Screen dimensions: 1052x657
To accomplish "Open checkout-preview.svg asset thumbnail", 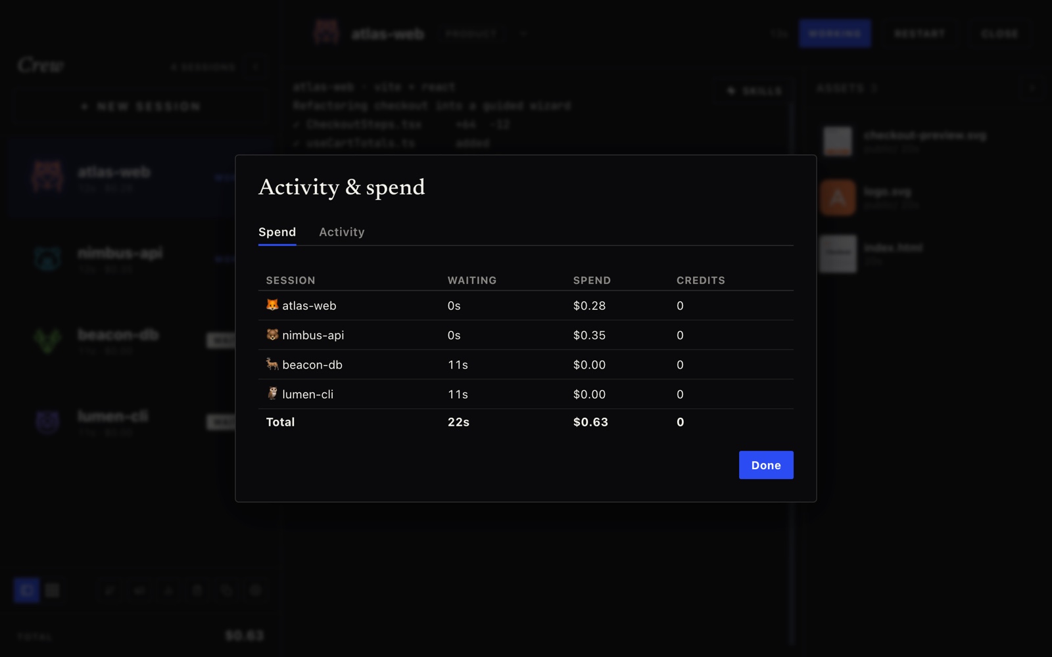I will click(x=838, y=141).
